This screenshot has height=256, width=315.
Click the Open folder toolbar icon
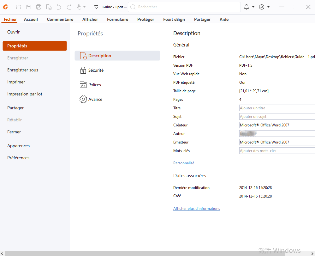pos(19,7)
